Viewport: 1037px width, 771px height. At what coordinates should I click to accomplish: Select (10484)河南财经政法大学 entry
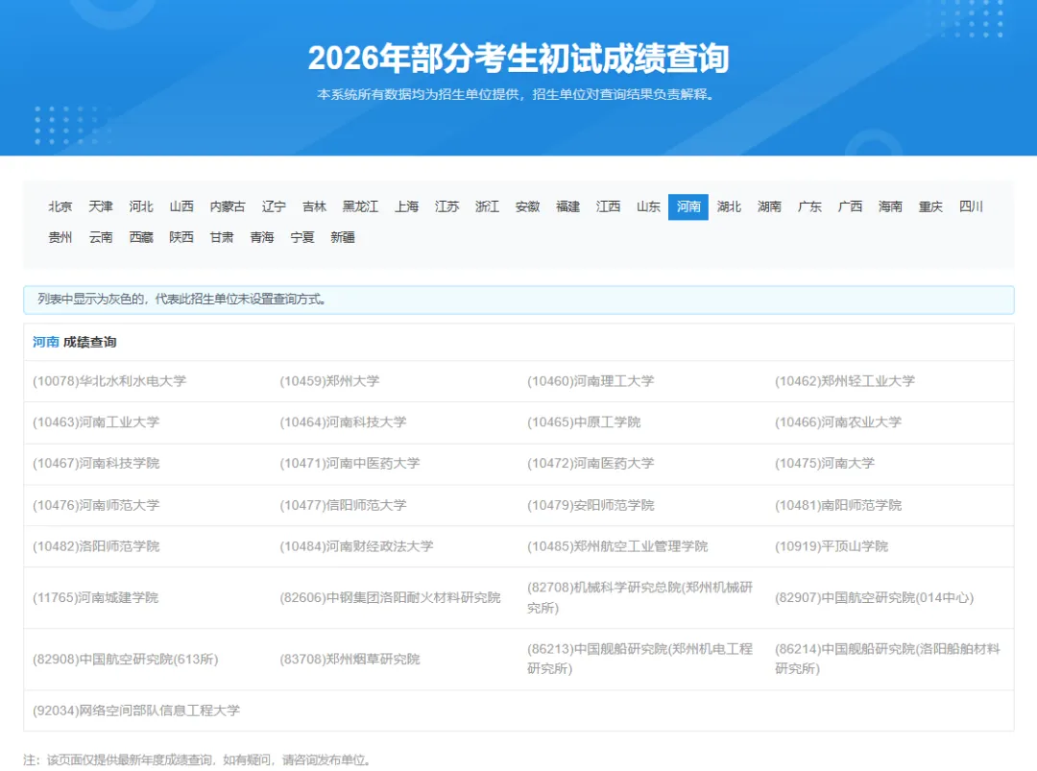click(x=356, y=546)
